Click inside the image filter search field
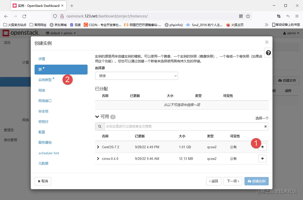 pos(177,126)
